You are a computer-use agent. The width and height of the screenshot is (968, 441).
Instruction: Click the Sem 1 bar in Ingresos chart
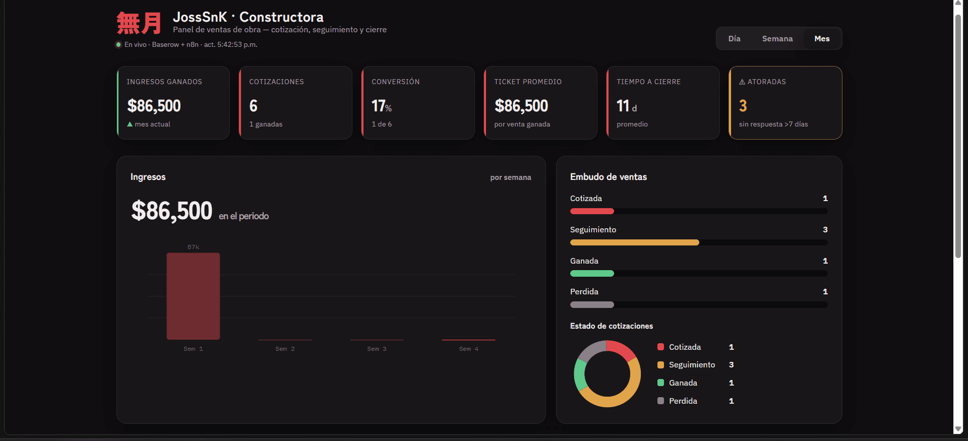point(193,296)
